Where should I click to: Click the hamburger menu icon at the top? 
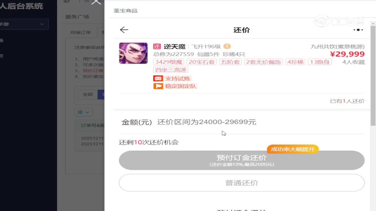[66, 1]
